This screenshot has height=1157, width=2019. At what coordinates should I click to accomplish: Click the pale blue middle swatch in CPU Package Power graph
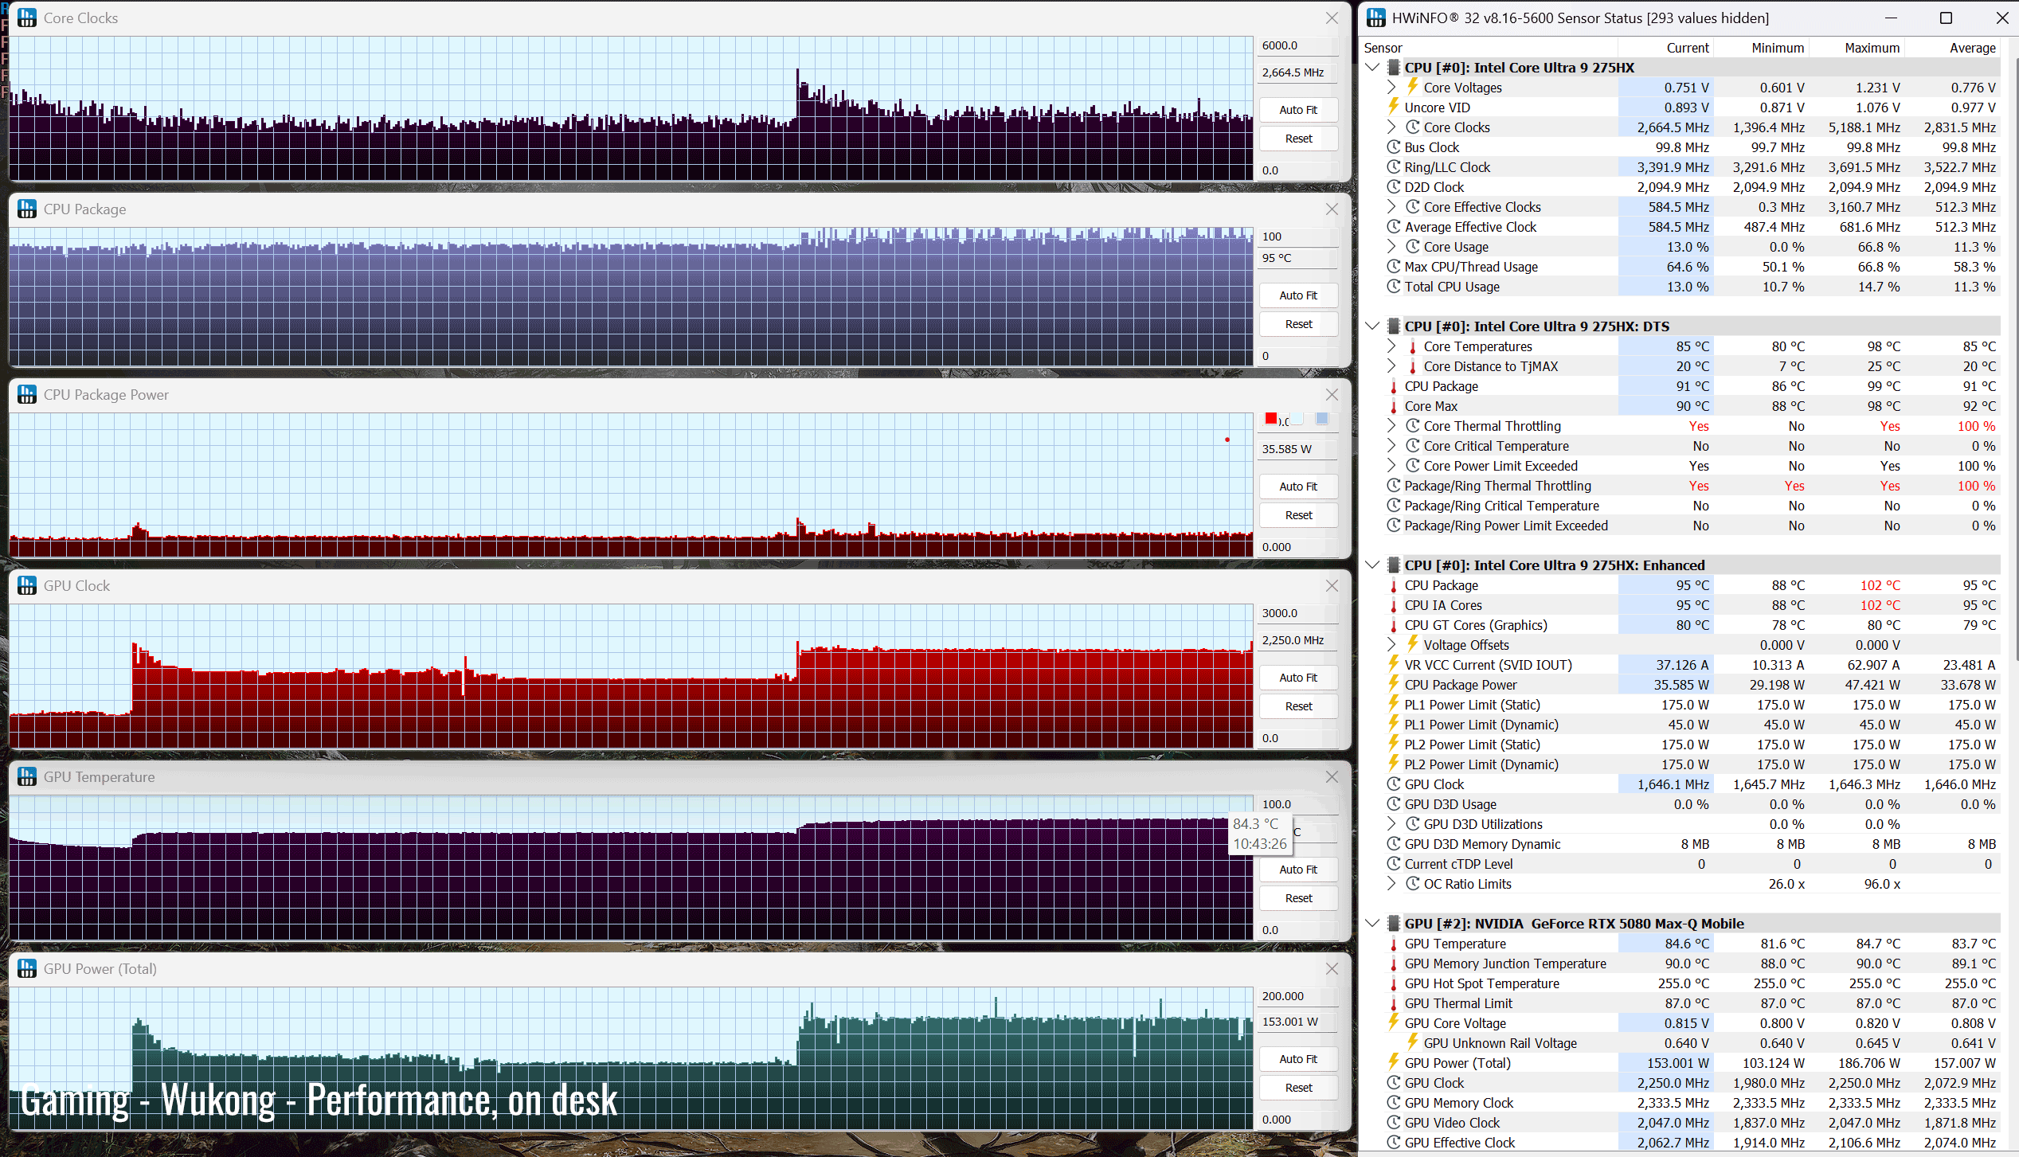click(x=1297, y=419)
